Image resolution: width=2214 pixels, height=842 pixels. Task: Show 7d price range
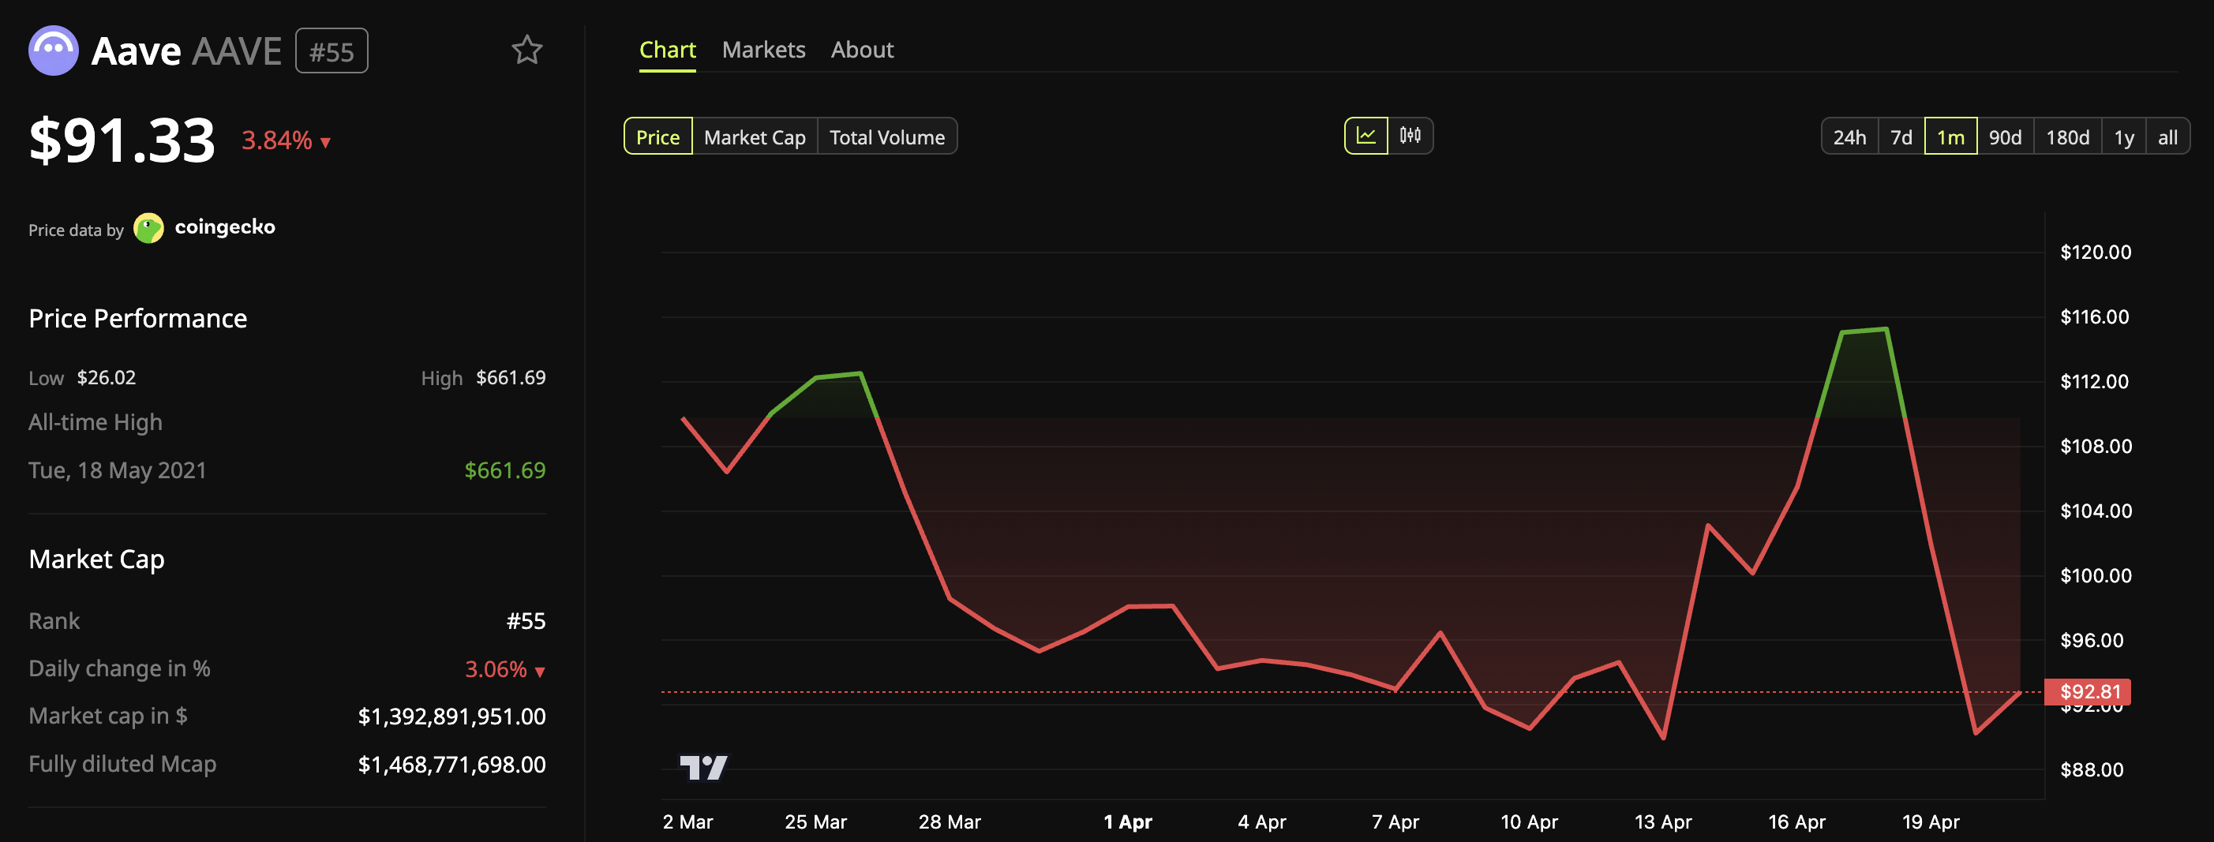point(1901,136)
